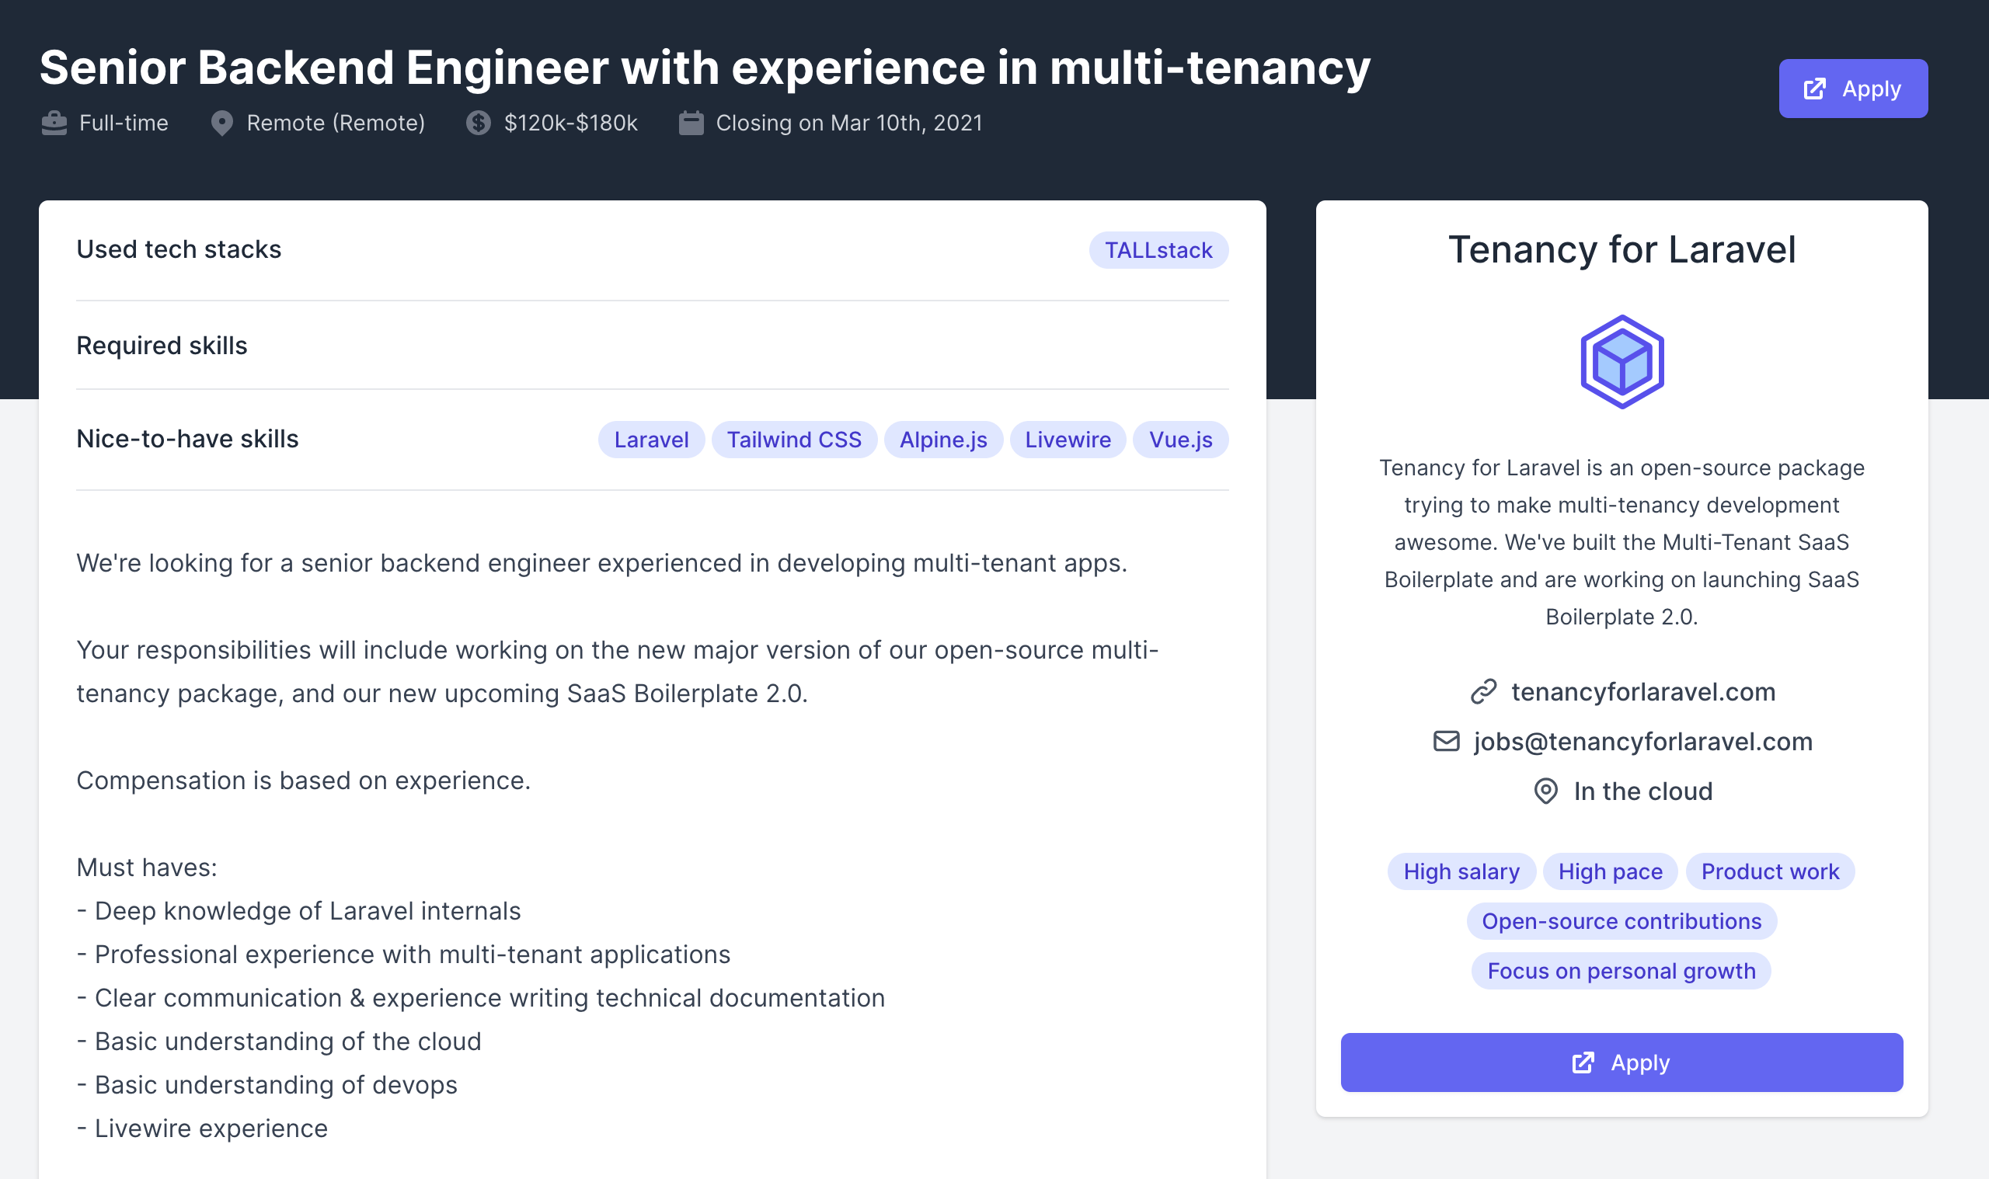Click the link chain icon beside the website

(1482, 691)
